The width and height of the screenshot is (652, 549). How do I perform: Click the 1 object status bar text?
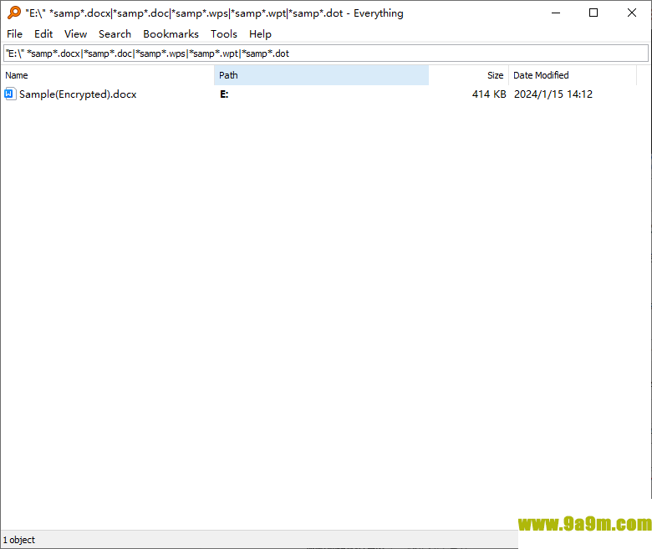pyautogui.click(x=19, y=540)
